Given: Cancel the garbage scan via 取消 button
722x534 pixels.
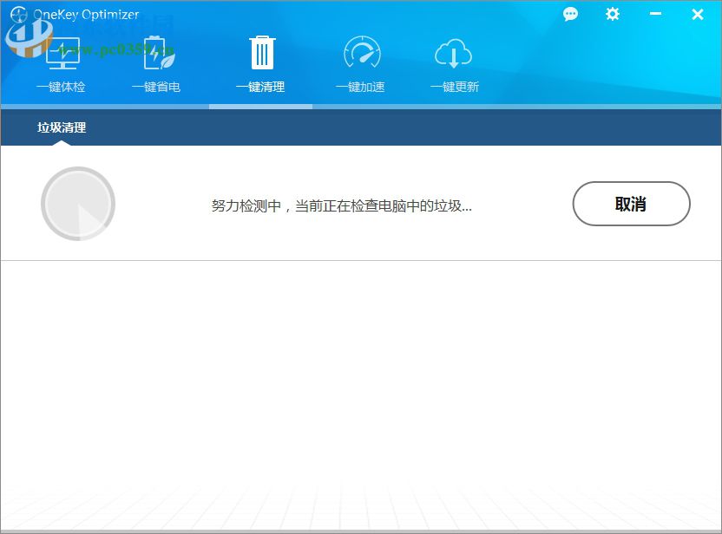Looking at the screenshot, I should pos(631,204).
